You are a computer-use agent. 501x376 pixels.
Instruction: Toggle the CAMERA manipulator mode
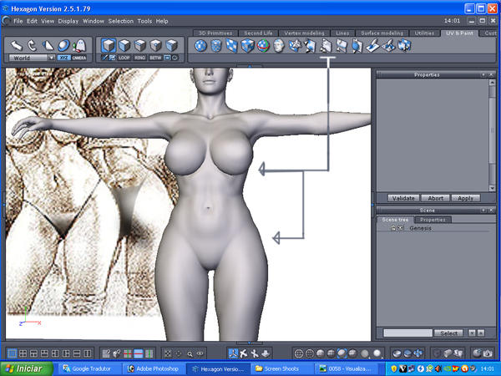tap(79, 58)
